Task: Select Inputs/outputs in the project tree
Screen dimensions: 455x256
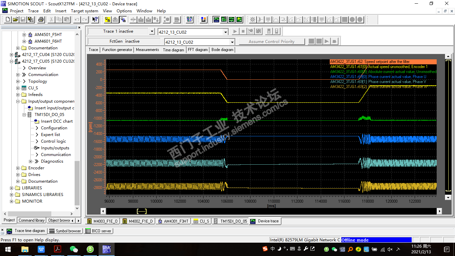Action: pyautogui.click(x=55, y=148)
